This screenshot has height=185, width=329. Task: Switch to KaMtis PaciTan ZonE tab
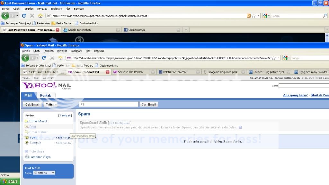coord(179,72)
